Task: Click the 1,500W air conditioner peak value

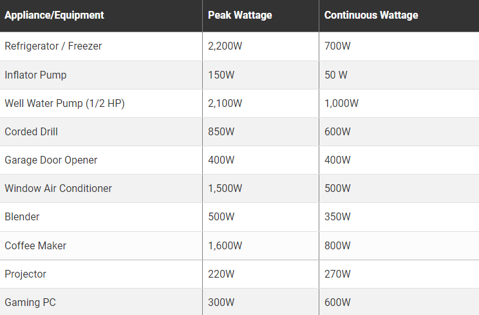Action: click(x=225, y=188)
